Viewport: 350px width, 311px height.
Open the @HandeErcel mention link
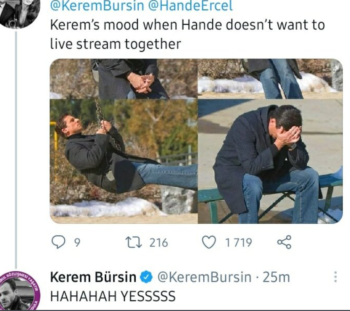click(x=190, y=6)
